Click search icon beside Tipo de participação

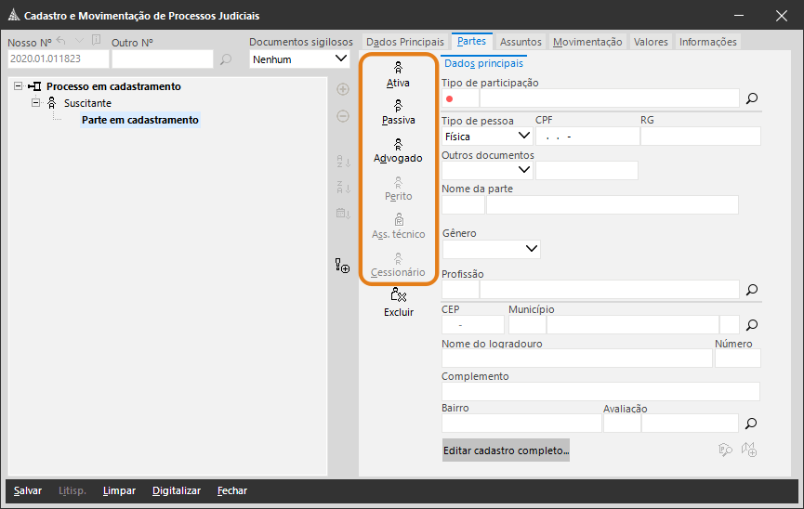tap(752, 98)
